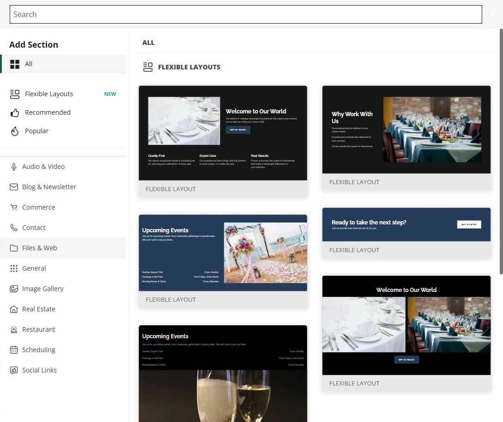The image size is (503, 422).
Task: Select the Restaurant category
Action: point(63,329)
